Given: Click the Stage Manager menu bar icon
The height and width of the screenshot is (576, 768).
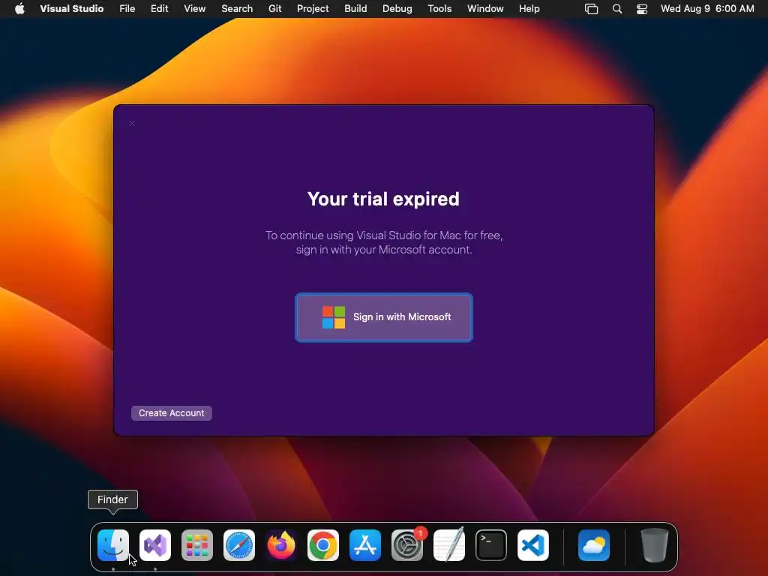Looking at the screenshot, I should pyautogui.click(x=591, y=9).
